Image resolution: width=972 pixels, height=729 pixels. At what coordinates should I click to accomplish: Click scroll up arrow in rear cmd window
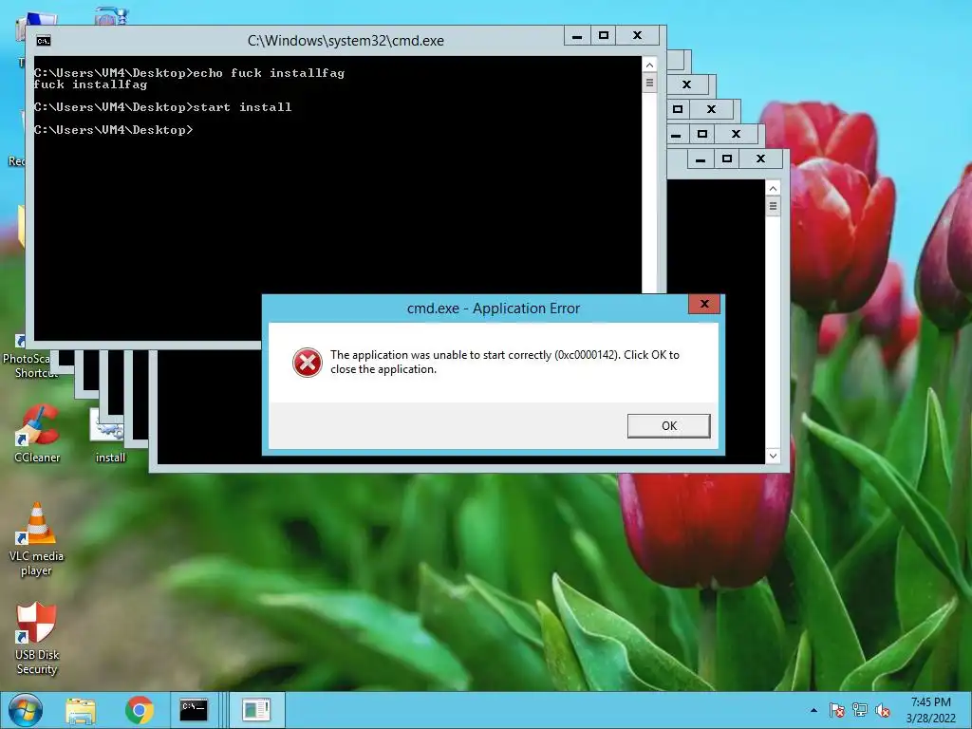(x=773, y=188)
